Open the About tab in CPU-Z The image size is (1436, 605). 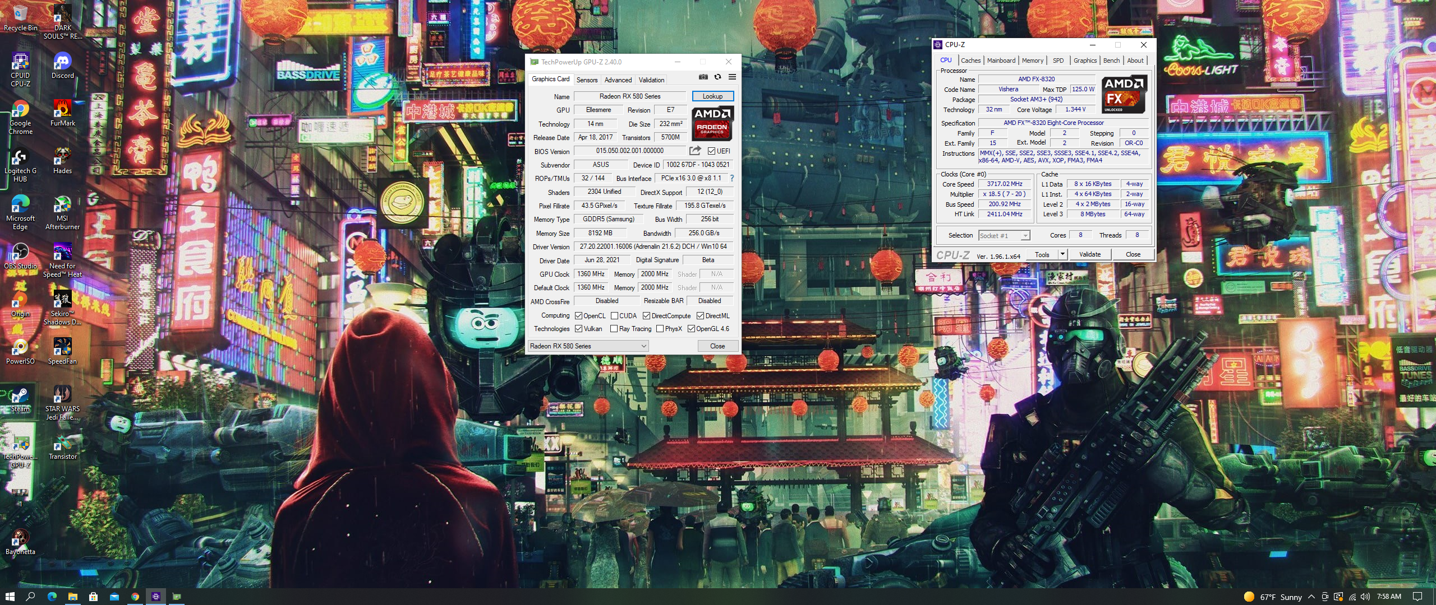(1135, 61)
